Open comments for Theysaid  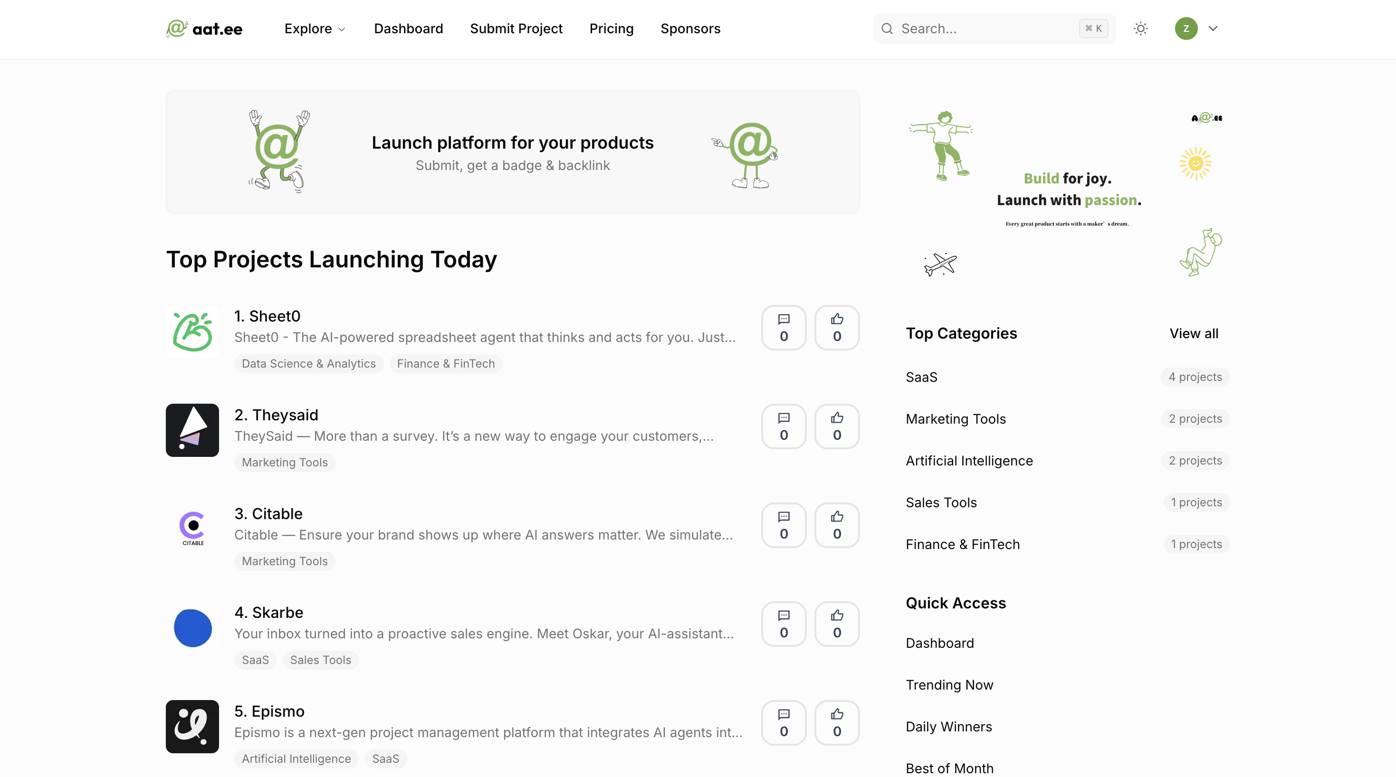coord(784,426)
